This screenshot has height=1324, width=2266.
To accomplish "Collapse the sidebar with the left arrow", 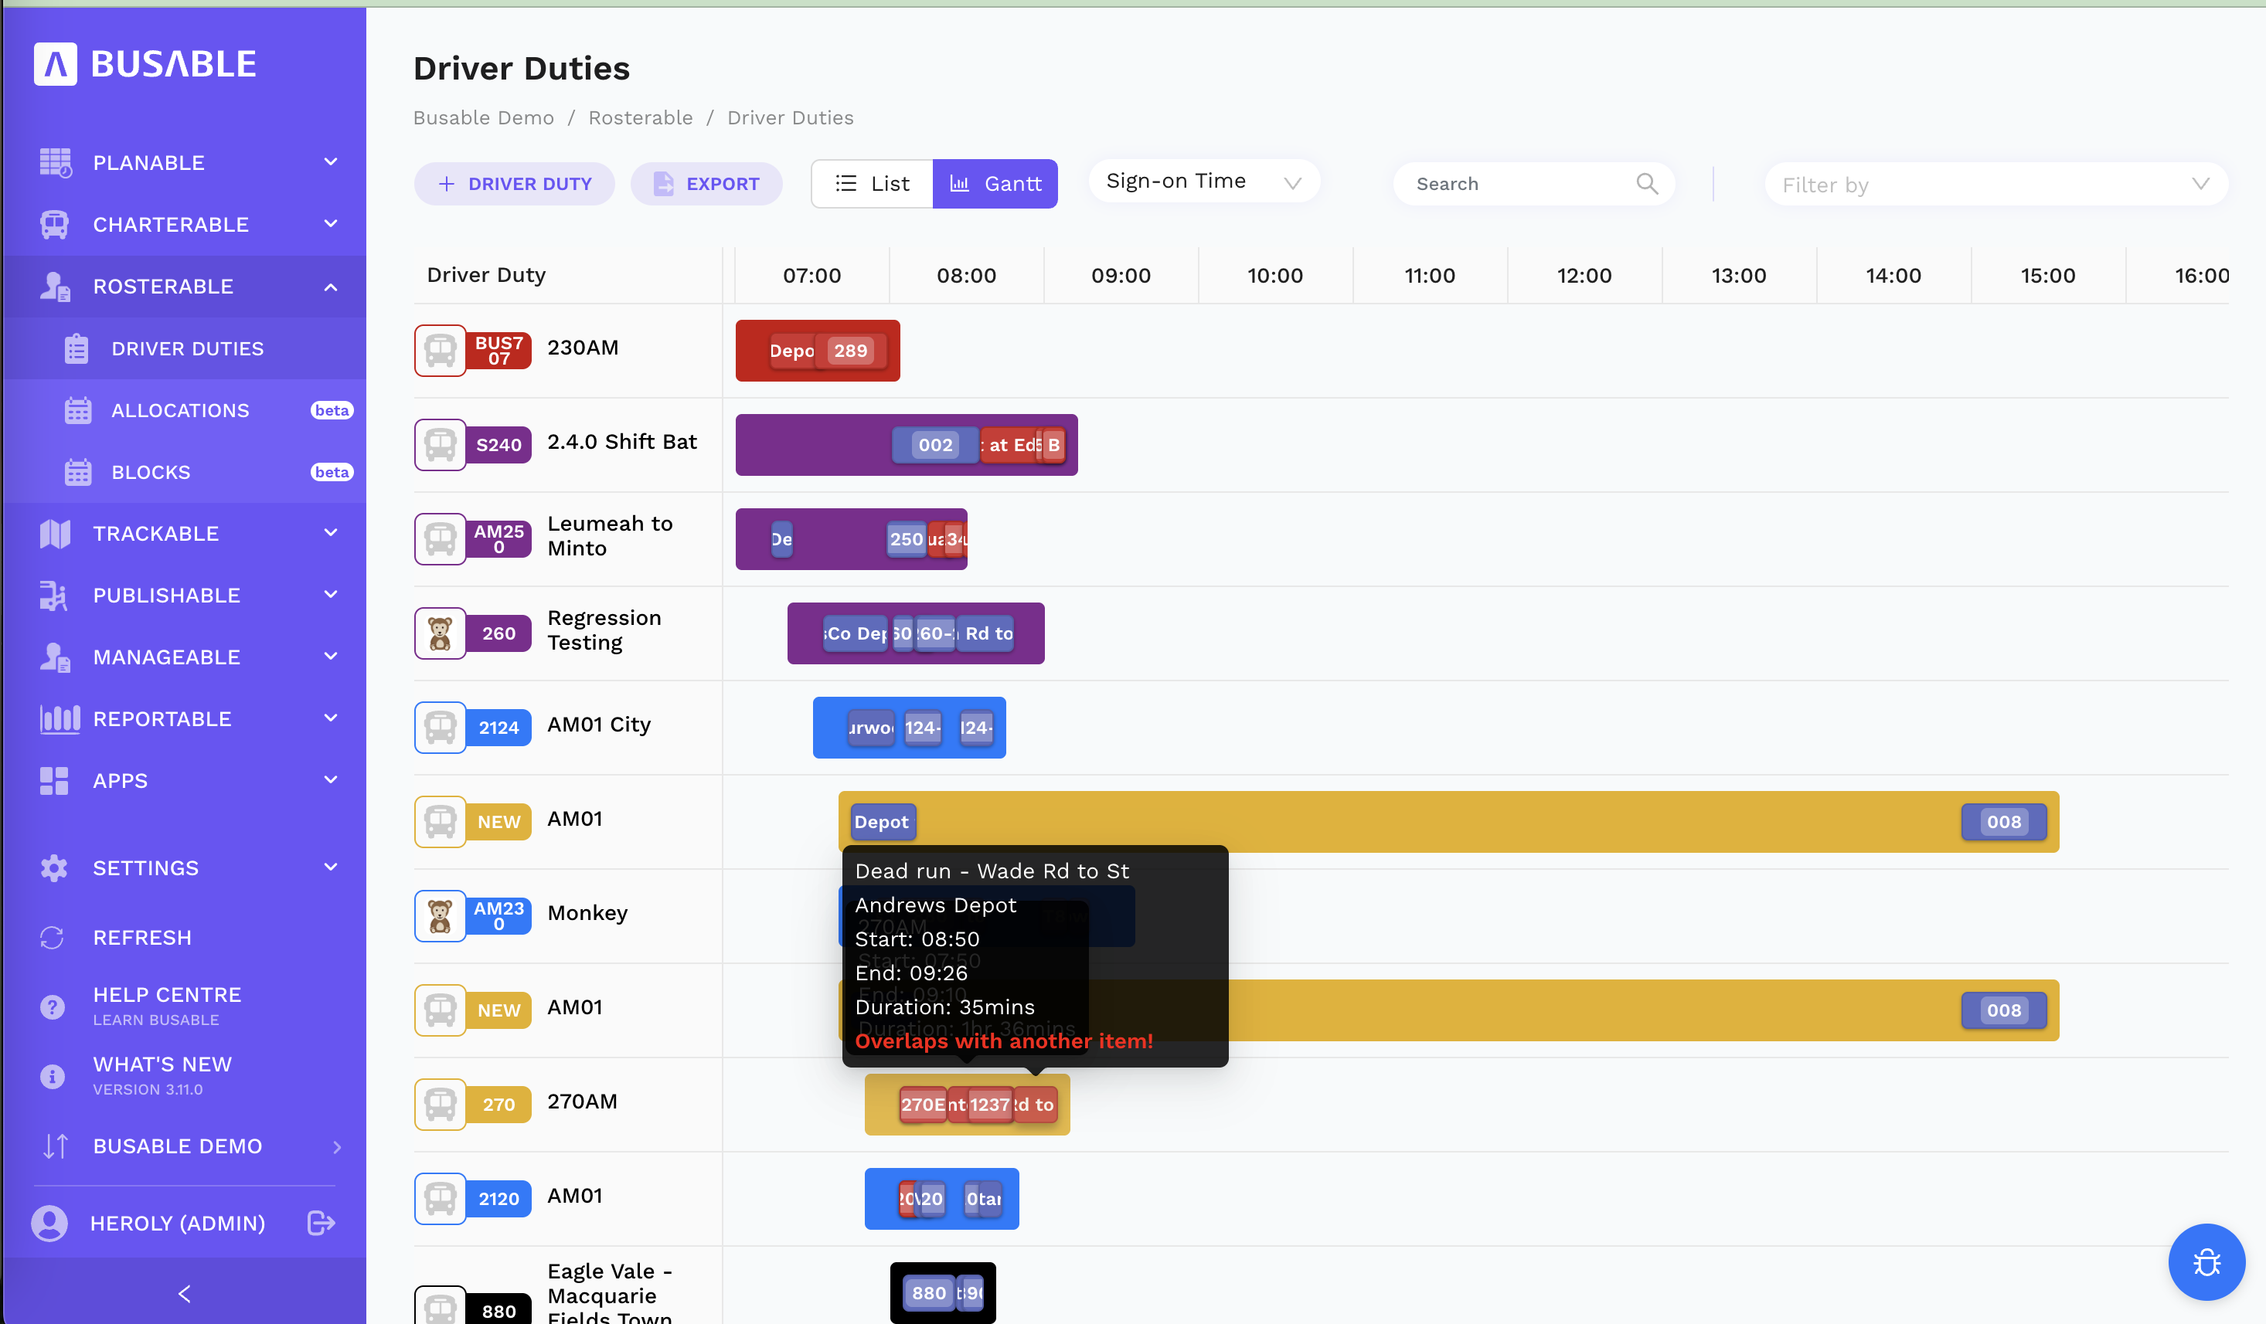I will (185, 1293).
